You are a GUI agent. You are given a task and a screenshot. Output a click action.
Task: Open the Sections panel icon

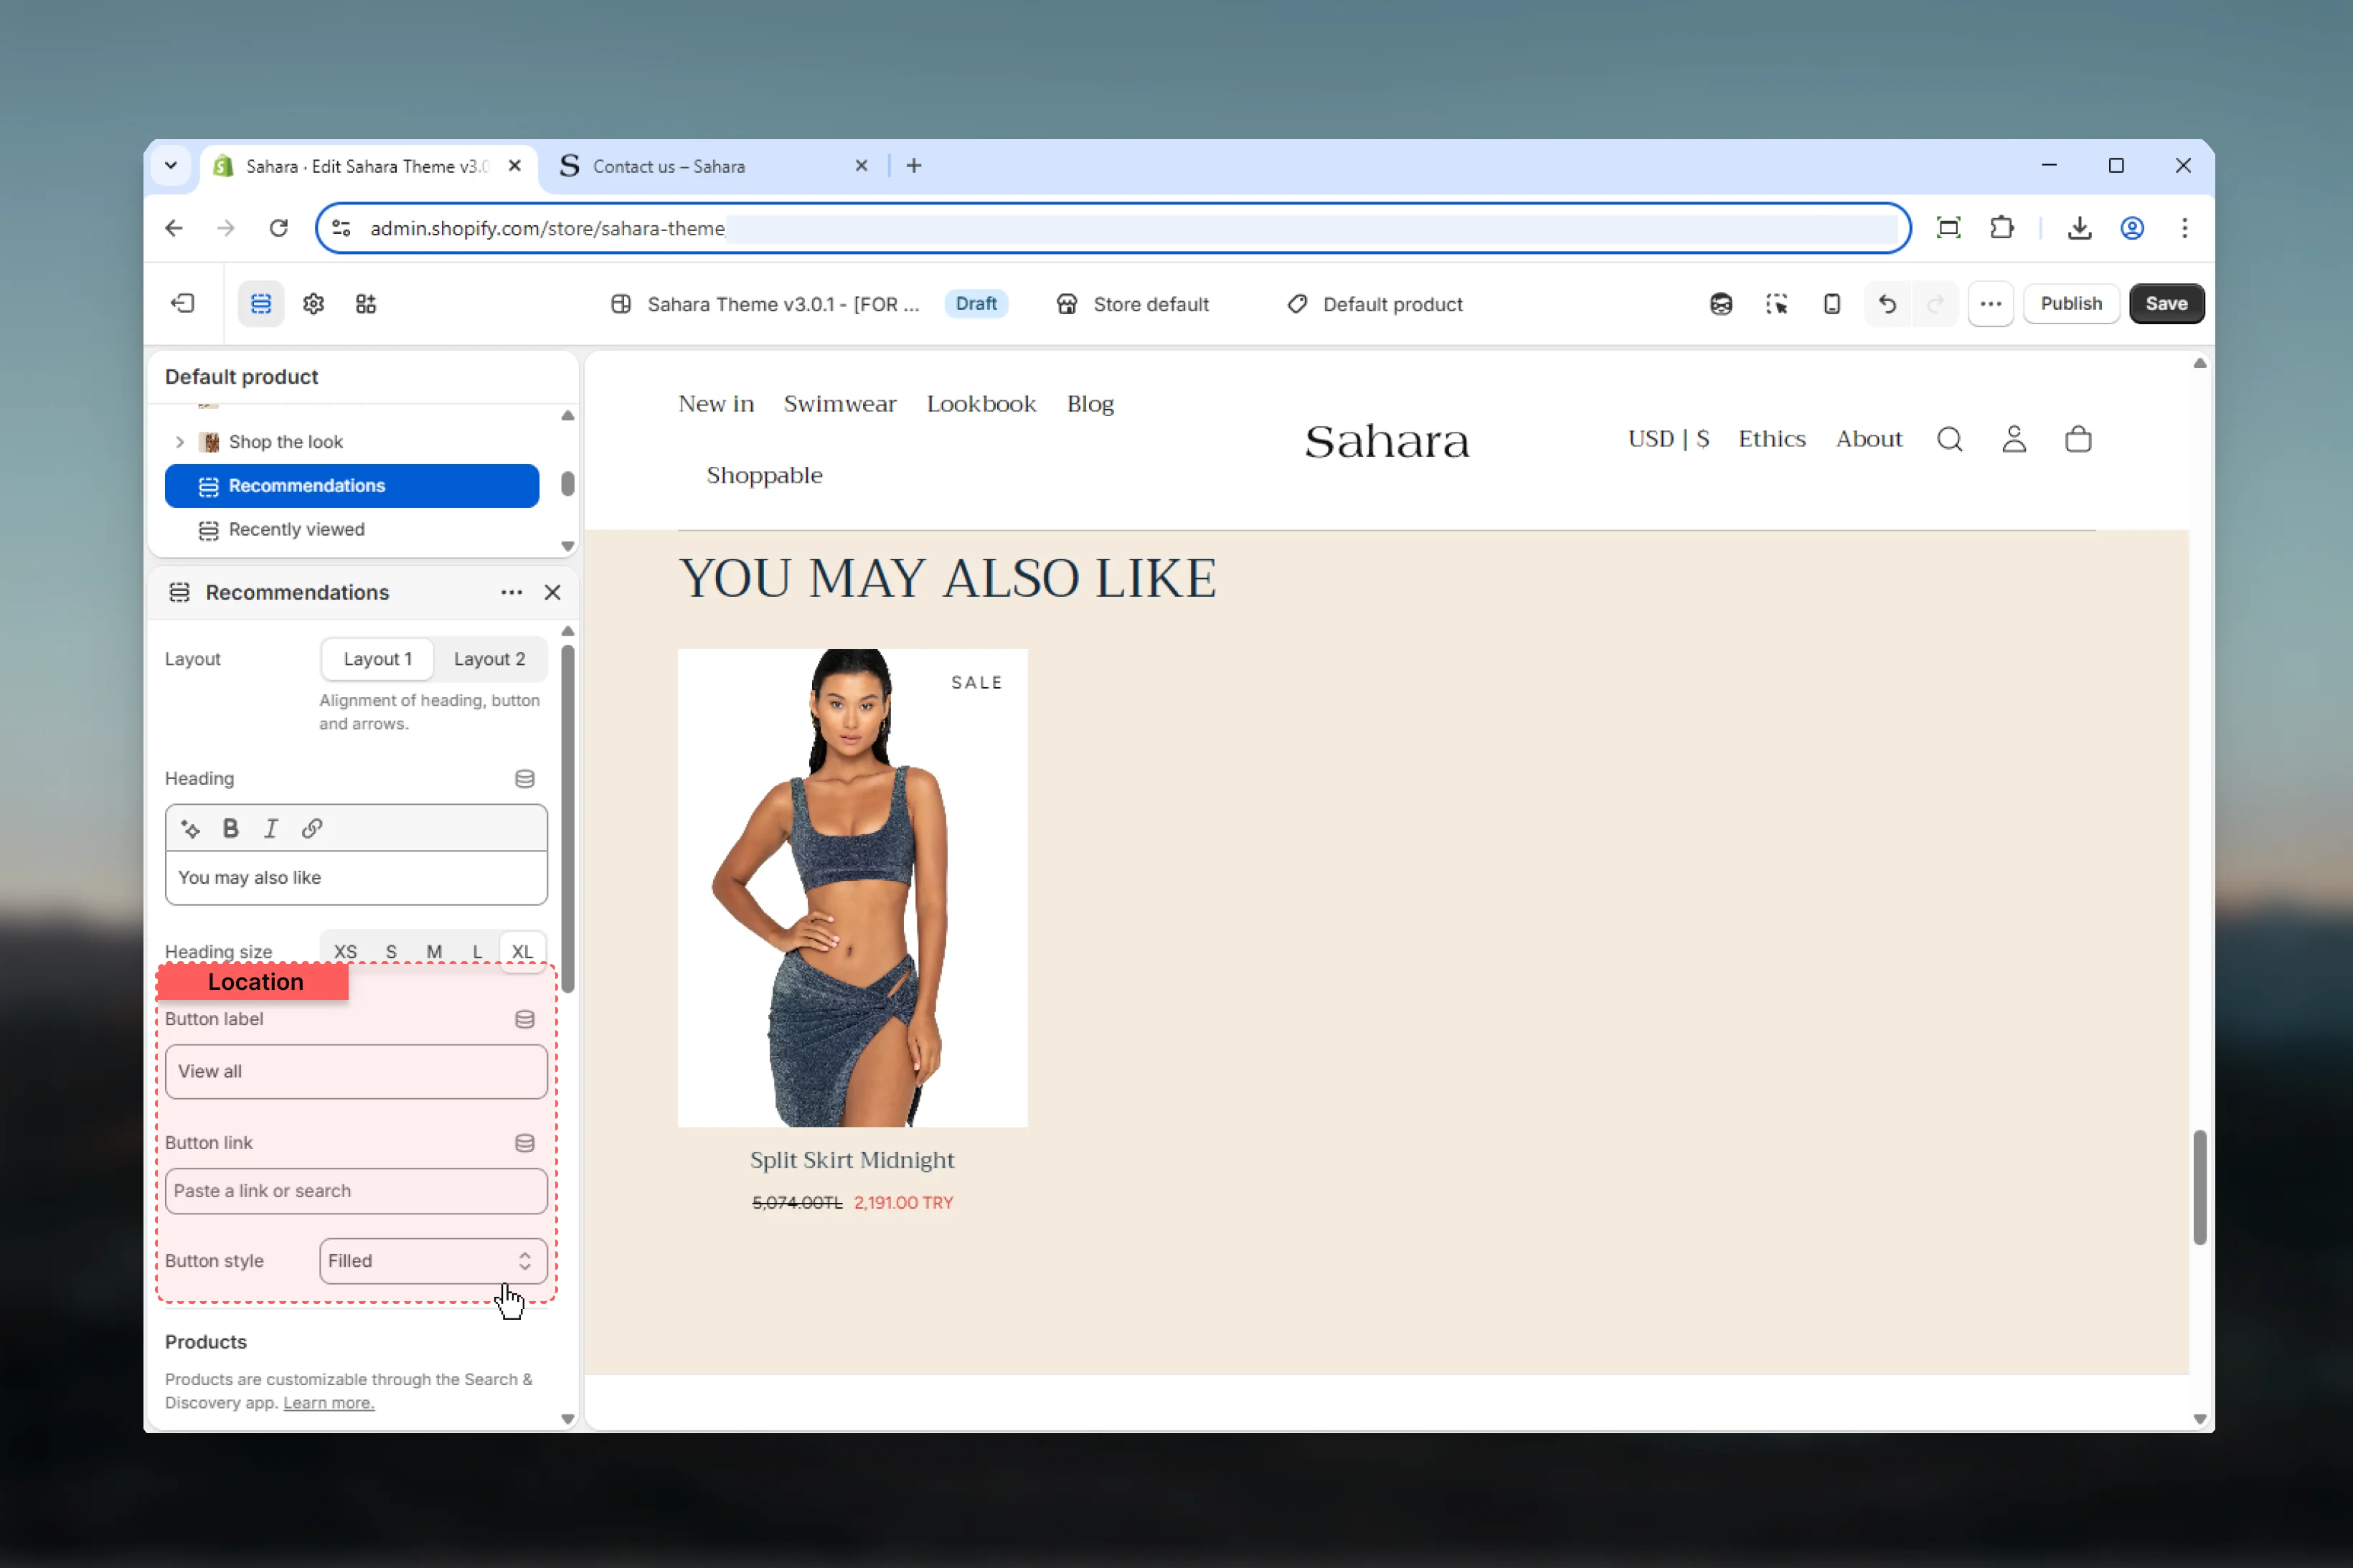261,303
